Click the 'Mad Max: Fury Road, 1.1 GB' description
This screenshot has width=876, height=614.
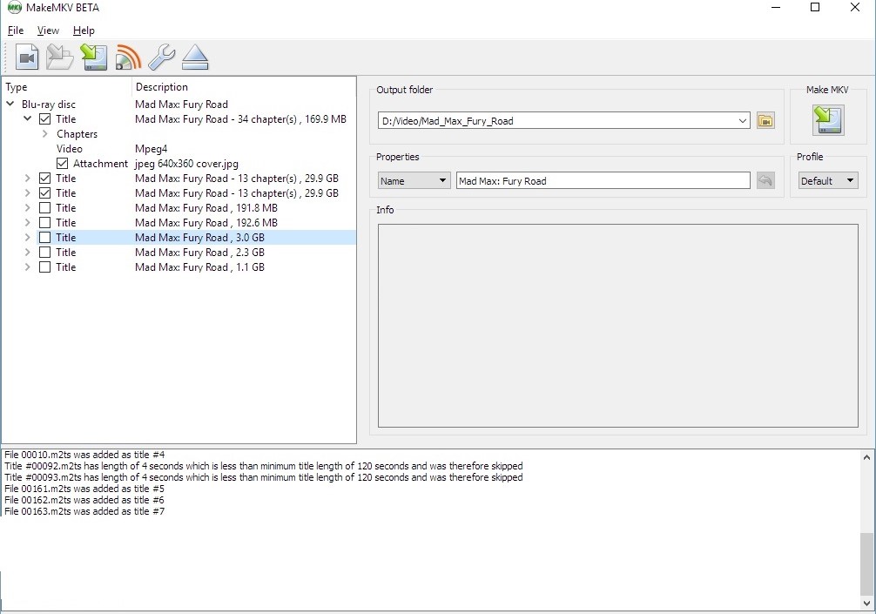tap(199, 267)
